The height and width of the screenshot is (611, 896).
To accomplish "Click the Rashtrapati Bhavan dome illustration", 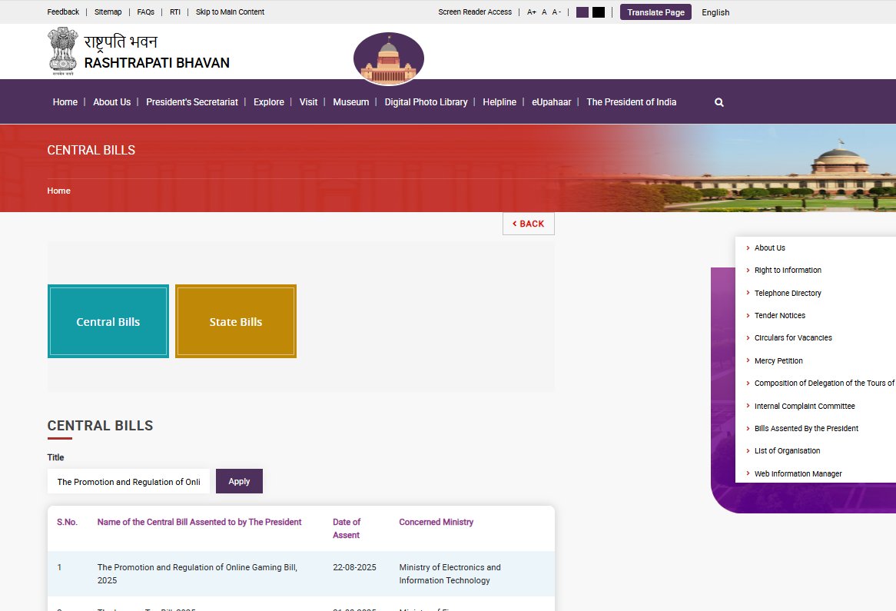I will coord(389,58).
